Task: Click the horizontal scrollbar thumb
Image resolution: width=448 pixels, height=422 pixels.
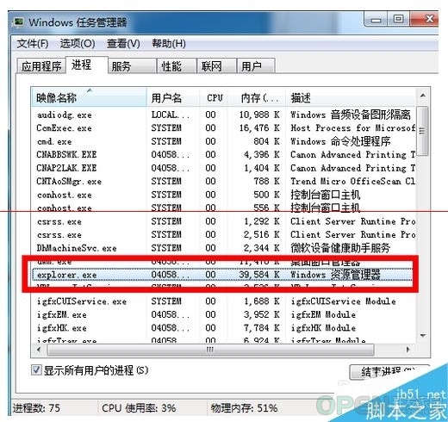Action: point(210,350)
